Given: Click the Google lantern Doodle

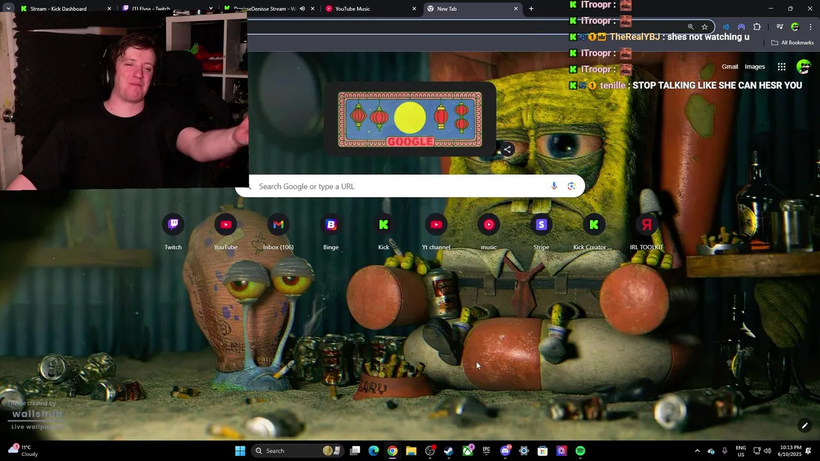Looking at the screenshot, I should [410, 120].
